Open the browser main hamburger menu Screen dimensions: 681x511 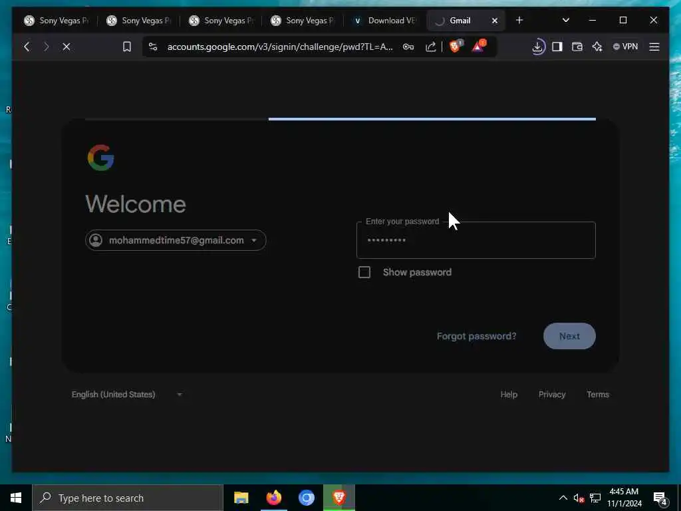tap(654, 47)
